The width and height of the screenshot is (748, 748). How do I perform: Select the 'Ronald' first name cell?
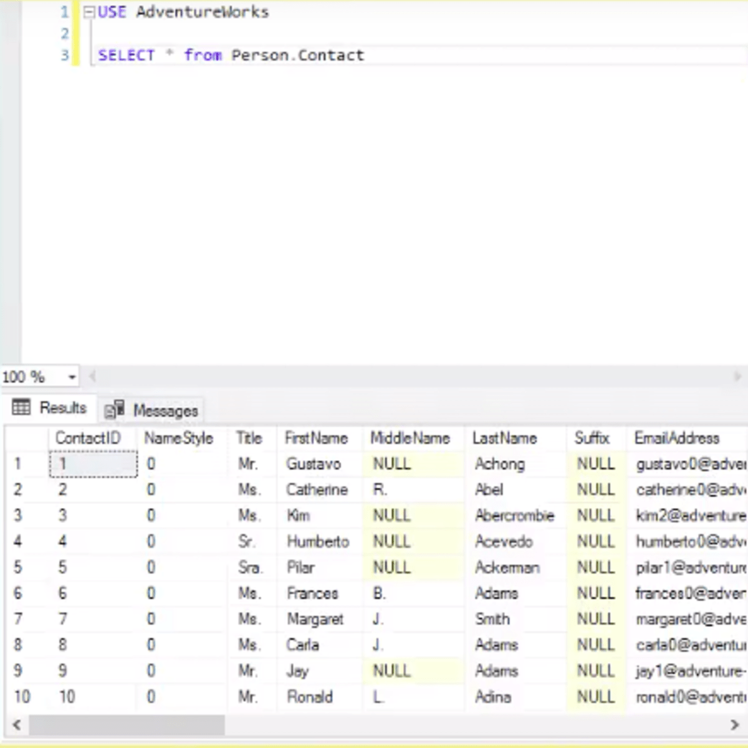pyautogui.click(x=320, y=697)
